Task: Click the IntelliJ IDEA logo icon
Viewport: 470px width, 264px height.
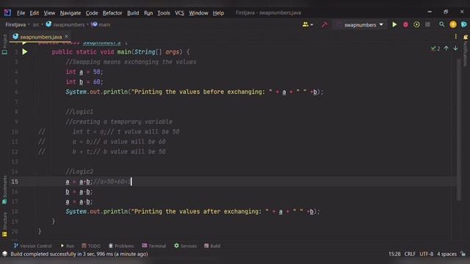Action: (x=7, y=12)
